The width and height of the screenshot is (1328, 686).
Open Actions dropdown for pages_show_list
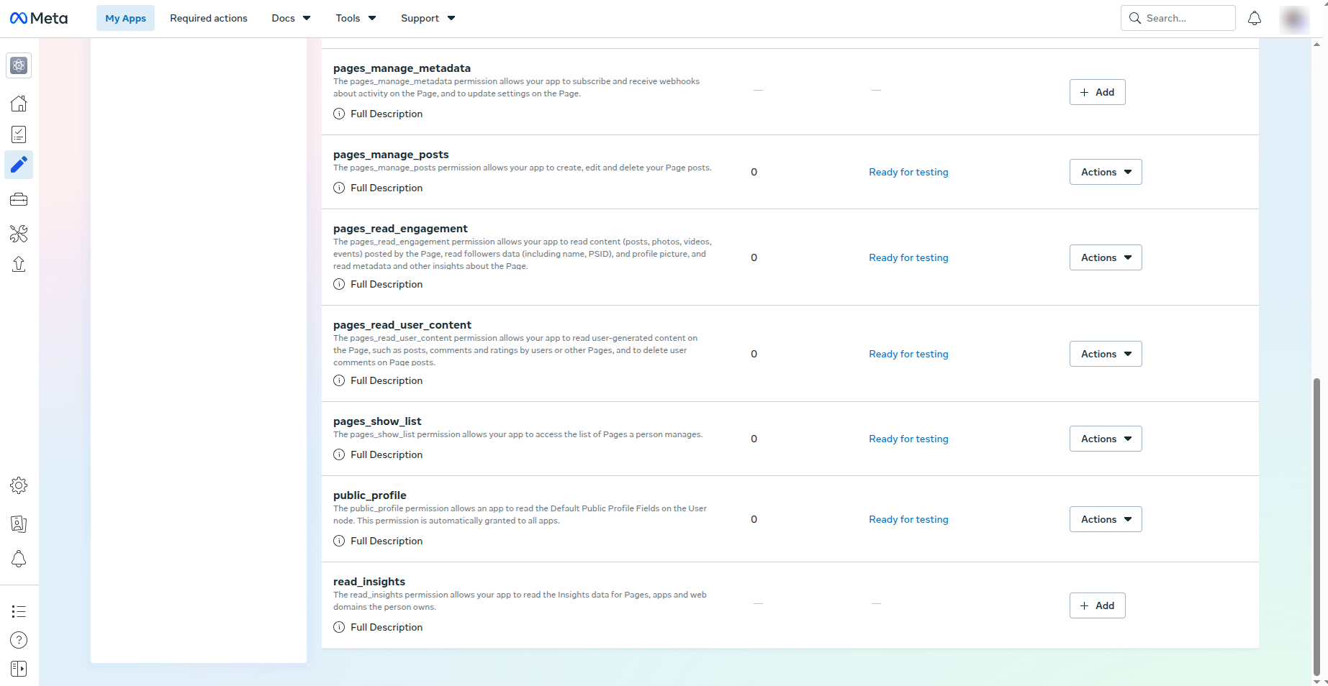click(1106, 439)
